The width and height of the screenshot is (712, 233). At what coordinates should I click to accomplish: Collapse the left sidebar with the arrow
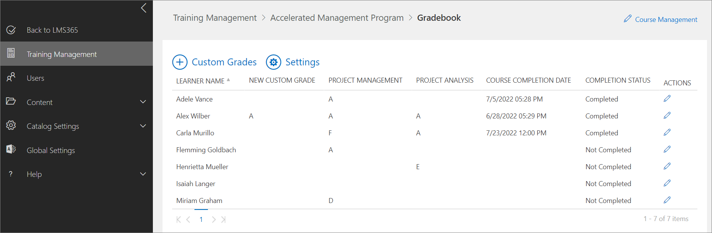click(144, 8)
